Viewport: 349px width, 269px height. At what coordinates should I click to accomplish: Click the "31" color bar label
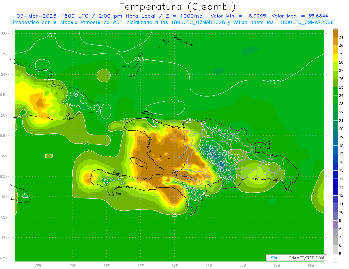click(x=341, y=37)
